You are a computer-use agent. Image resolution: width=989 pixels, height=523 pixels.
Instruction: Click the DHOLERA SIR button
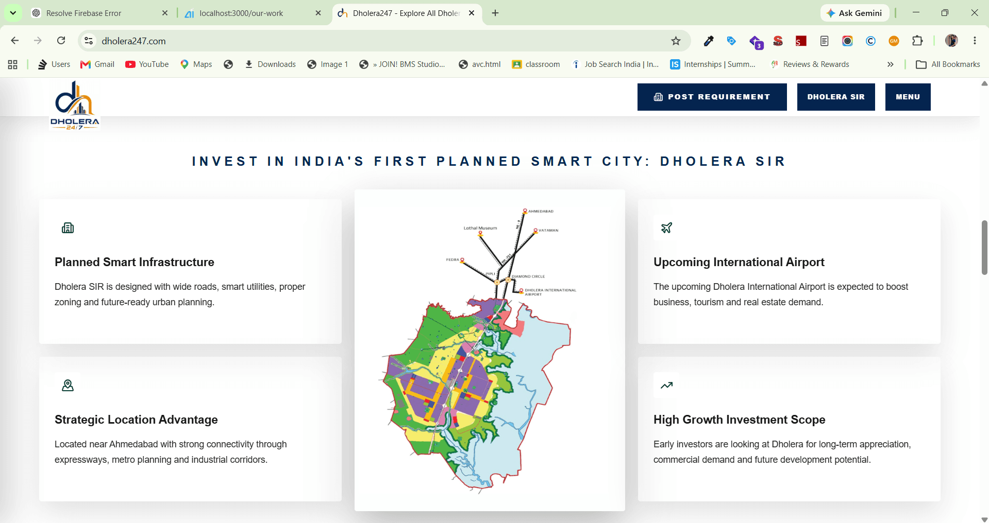[836, 97]
